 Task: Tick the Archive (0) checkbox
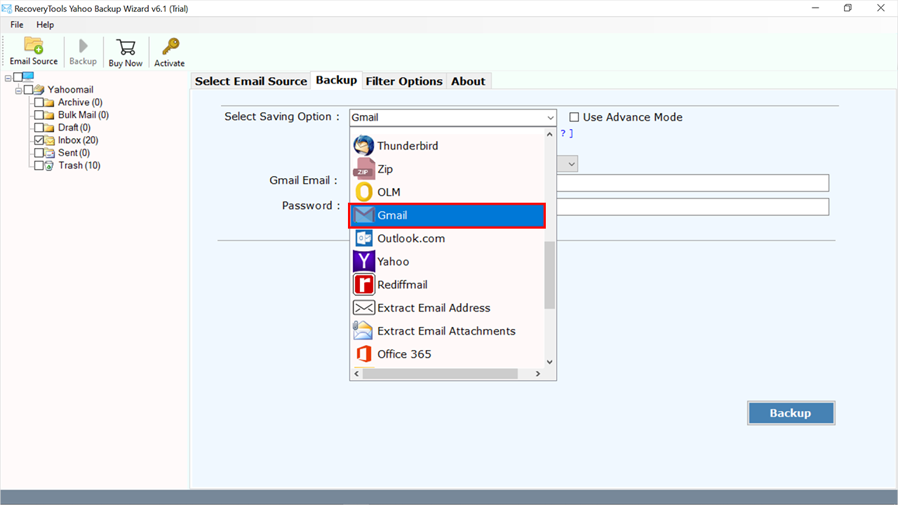[39, 102]
